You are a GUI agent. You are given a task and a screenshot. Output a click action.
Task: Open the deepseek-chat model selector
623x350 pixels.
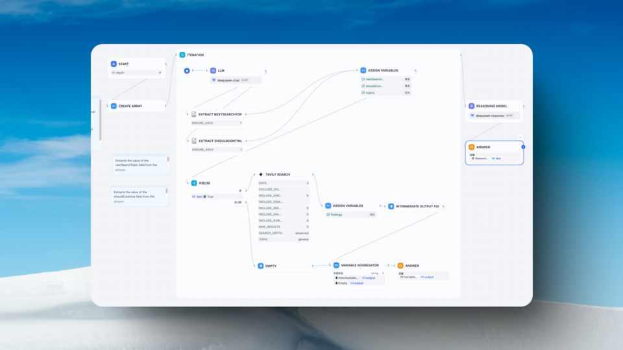point(236,80)
